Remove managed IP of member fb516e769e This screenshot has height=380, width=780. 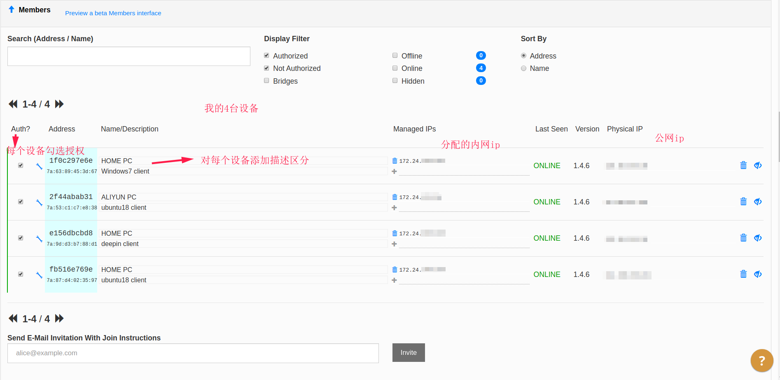pyautogui.click(x=395, y=270)
